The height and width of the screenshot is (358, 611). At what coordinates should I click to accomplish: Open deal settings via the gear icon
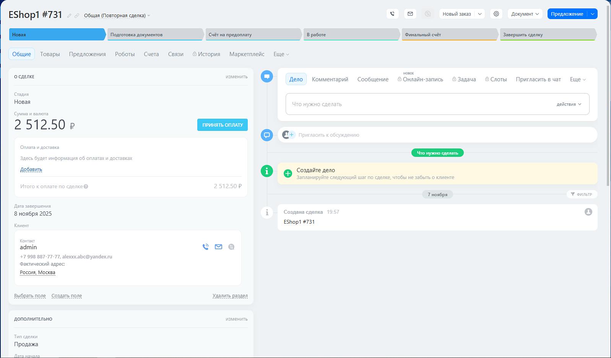(x=496, y=14)
